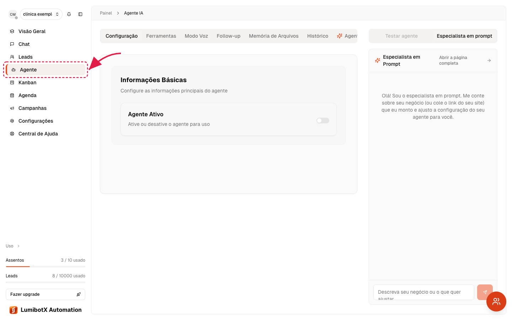Click the Descreva seu negócio input field
Image resolution: width=512 pixels, height=320 pixels.
pos(424,292)
